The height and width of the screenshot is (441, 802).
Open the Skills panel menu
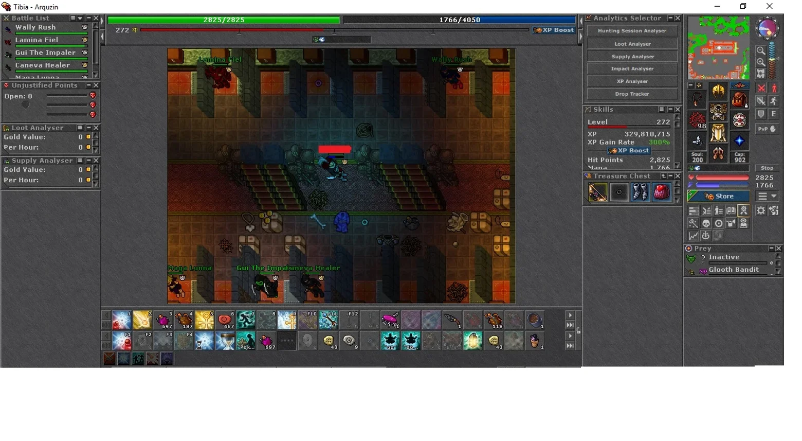click(662, 110)
